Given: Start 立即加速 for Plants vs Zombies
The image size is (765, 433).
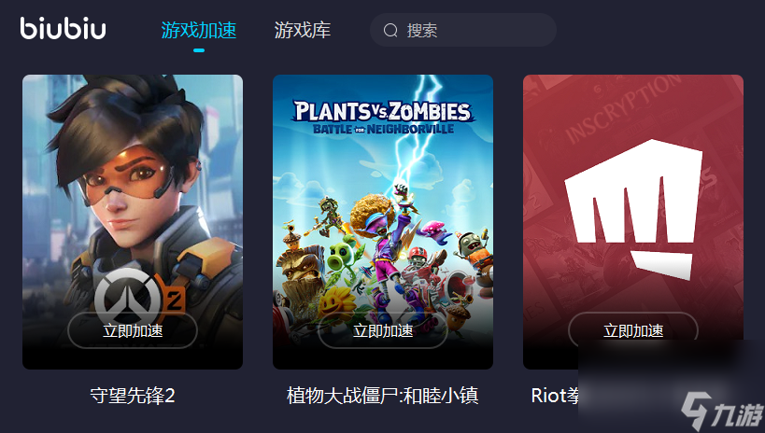Looking at the screenshot, I should (383, 330).
